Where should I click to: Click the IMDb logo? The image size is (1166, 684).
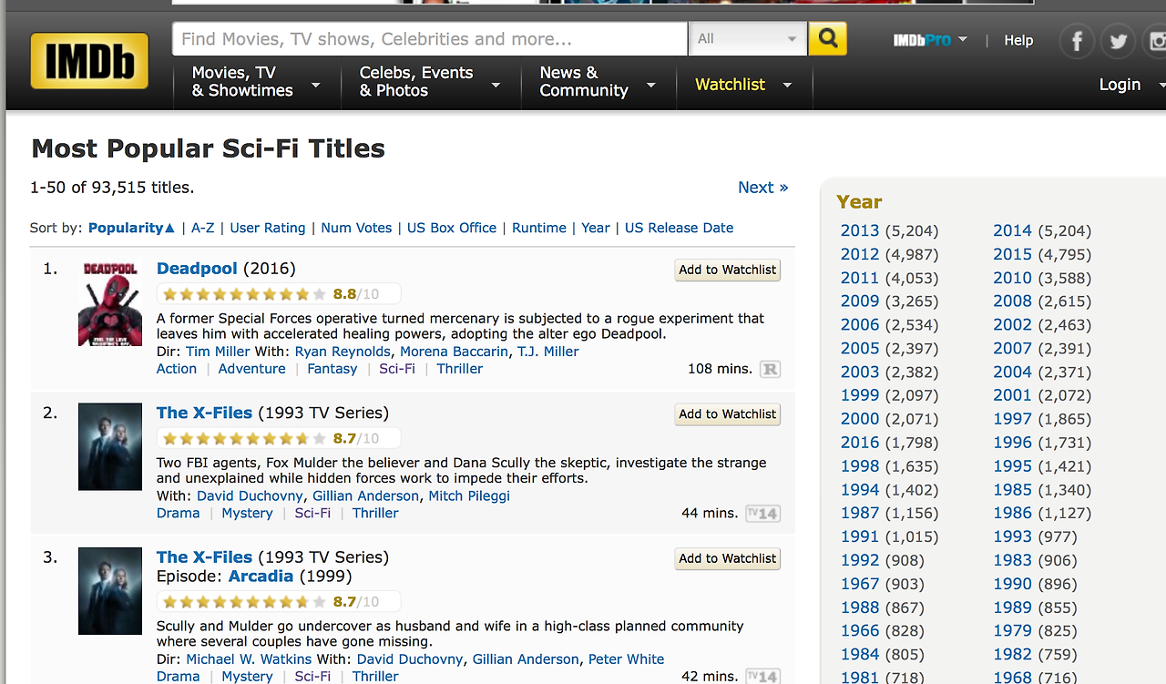89,61
